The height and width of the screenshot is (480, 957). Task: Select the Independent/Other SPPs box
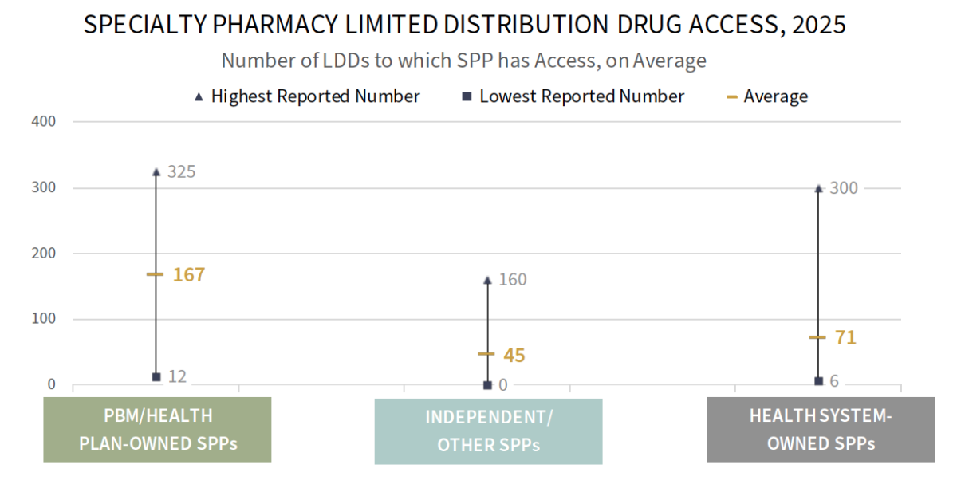[x=488, y=431]
